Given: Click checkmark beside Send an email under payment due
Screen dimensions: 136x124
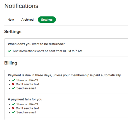Looking at the screenshot, I should pyautogui.click(x=13, y=88).
